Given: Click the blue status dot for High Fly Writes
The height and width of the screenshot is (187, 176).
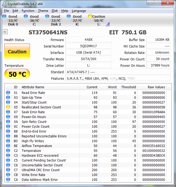Looking at the screenshot, I should (x=8, y=141).
